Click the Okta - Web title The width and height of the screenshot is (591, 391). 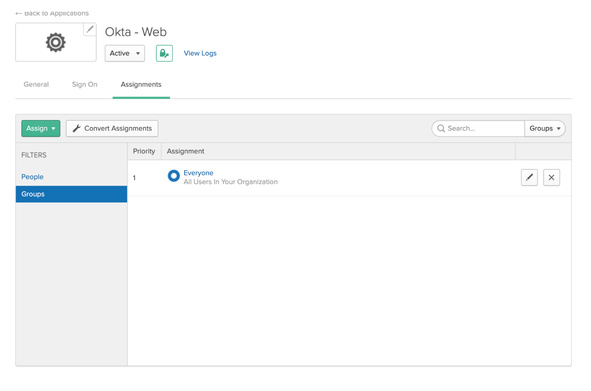136,32
